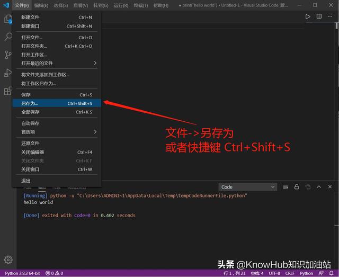
Task: Choose 还原文件 menu entry
Action: (57, 144)
